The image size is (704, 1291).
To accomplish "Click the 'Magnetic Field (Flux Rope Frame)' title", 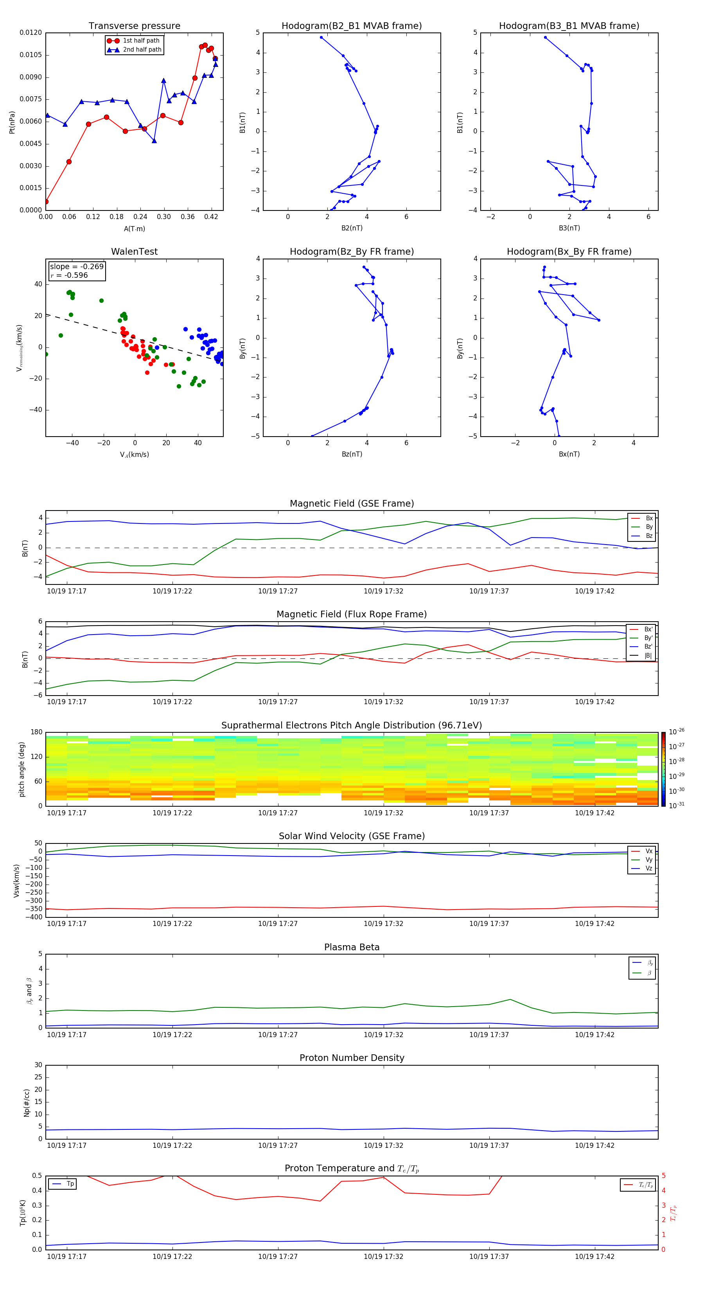I will [x=352, y=615].
